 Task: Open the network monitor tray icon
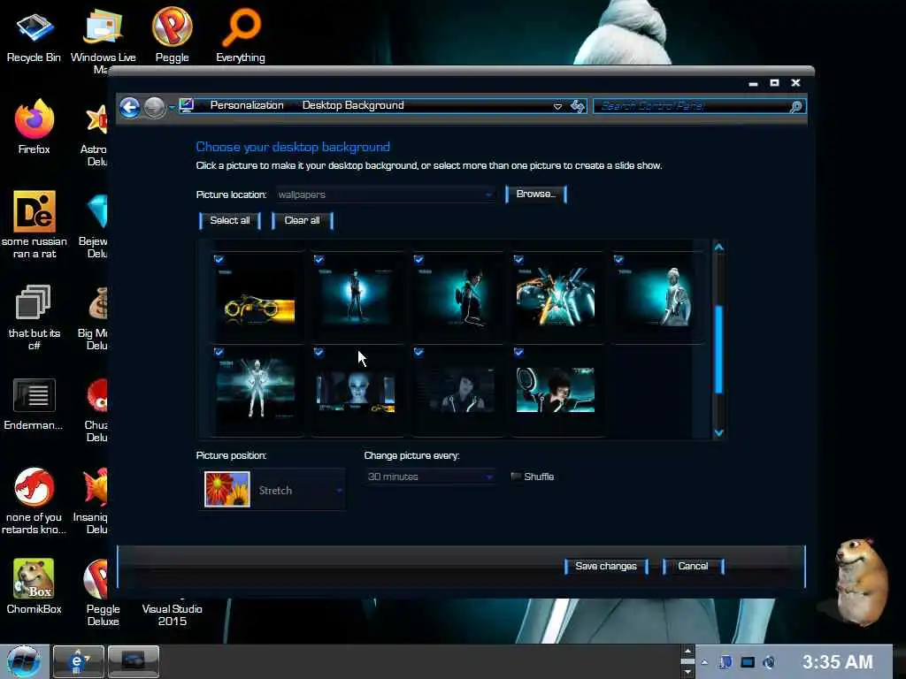pos(748,662)
